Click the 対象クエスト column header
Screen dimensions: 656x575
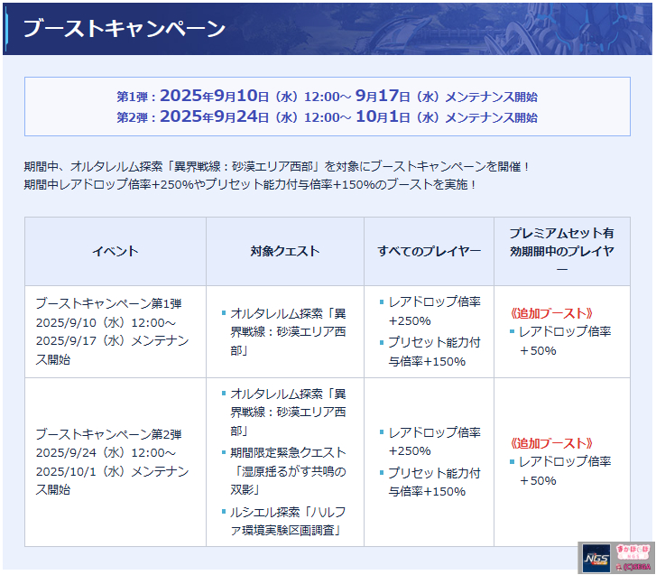(285, 251)
